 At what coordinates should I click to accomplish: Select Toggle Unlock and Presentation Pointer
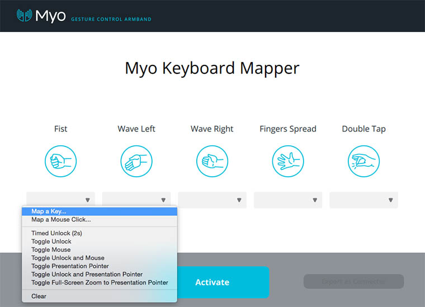[x=100, y=274]
